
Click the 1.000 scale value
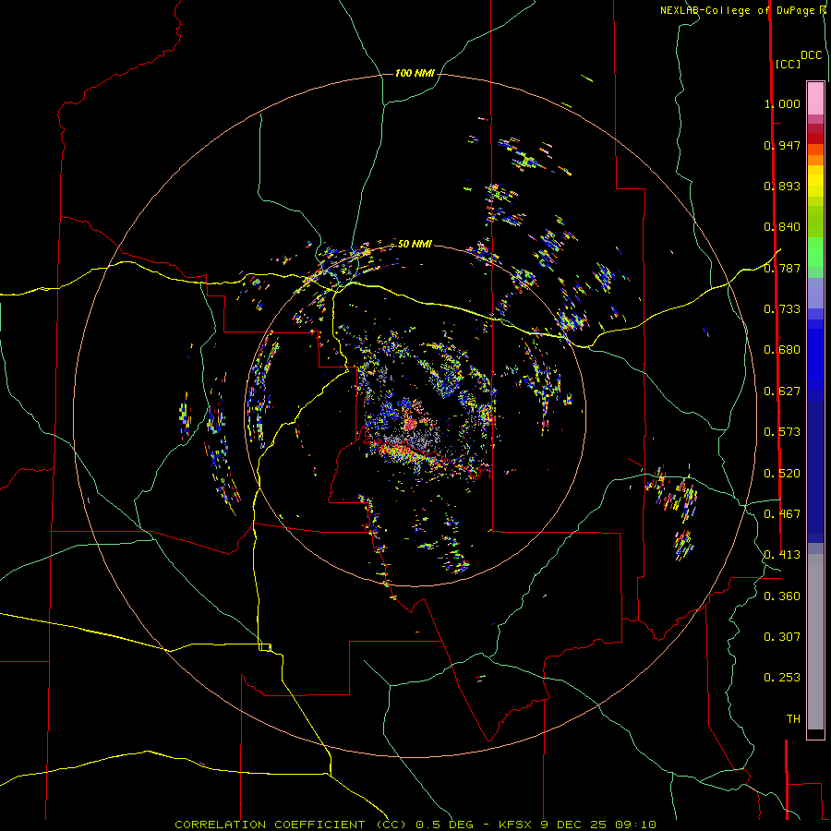(782, 103)
